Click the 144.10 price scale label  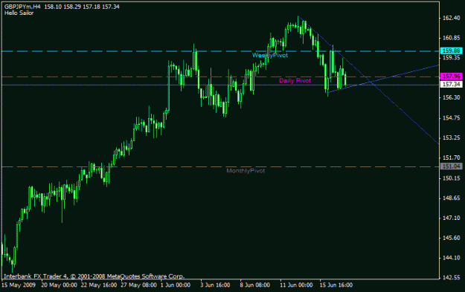pyautogui.click(x=452, y=258)
